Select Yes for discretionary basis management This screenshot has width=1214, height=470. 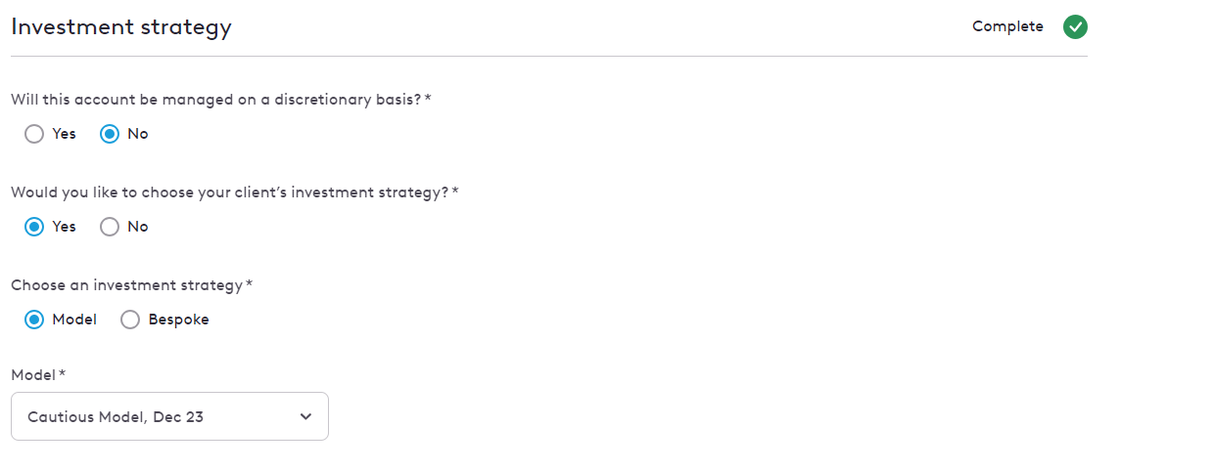[34, 134]
